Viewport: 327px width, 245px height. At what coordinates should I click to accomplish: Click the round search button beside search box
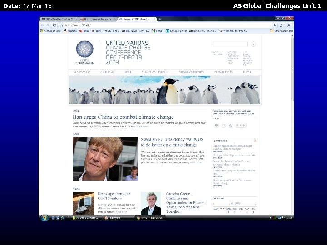click(253, 44)
